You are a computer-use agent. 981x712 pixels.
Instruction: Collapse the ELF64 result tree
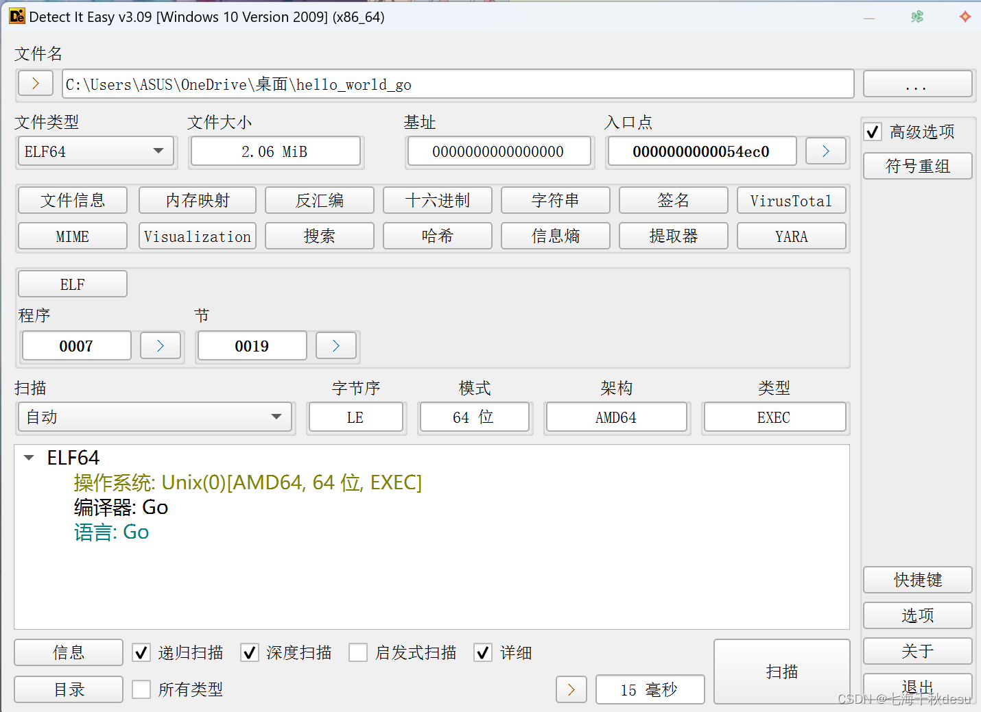(28, 457)
